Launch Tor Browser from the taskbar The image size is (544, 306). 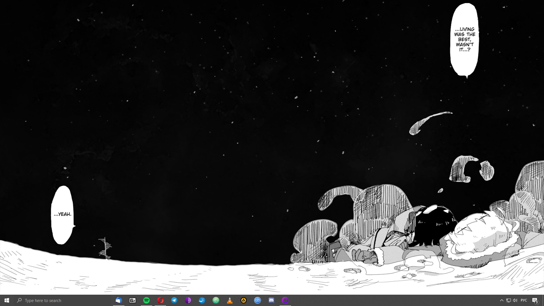click(188, 300)
